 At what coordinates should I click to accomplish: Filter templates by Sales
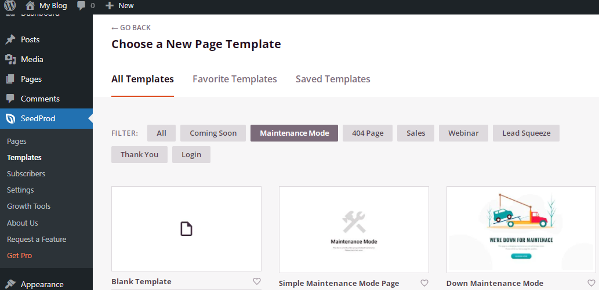pyautogui.click(x=416, y=133)
